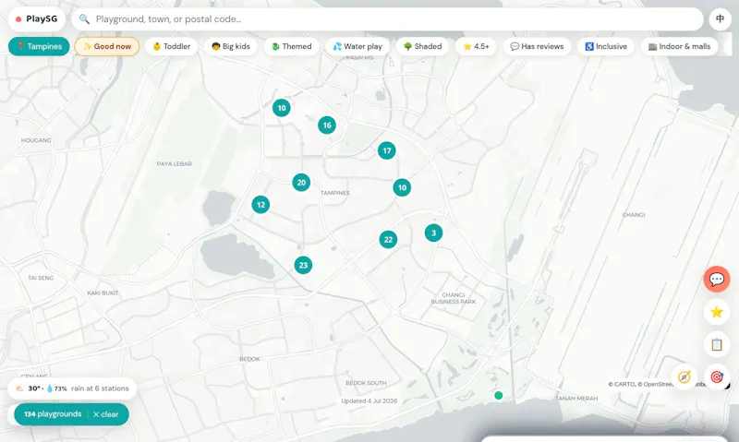This screenshot has height=442, width=739.
Task: Switch language with the 中 button
Action: point(720,19)
